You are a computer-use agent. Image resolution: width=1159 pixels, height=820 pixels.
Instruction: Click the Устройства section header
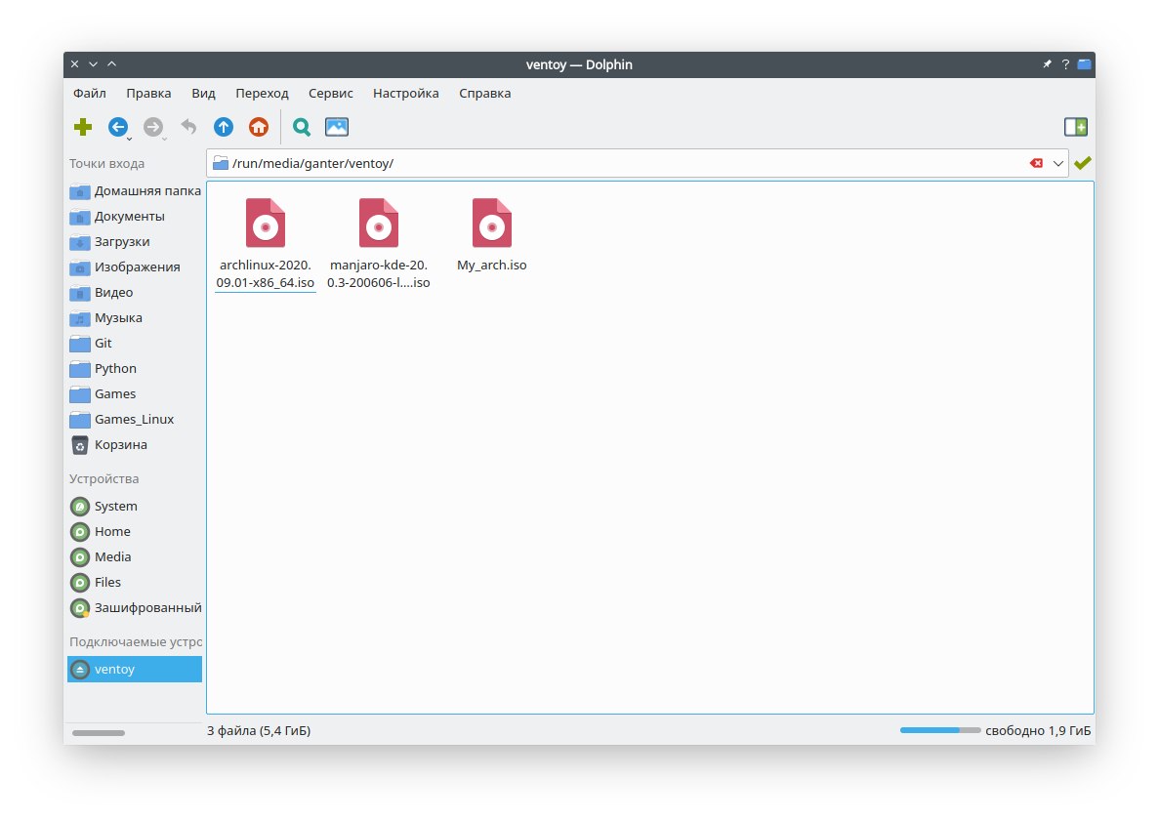[x=104, y=478]
